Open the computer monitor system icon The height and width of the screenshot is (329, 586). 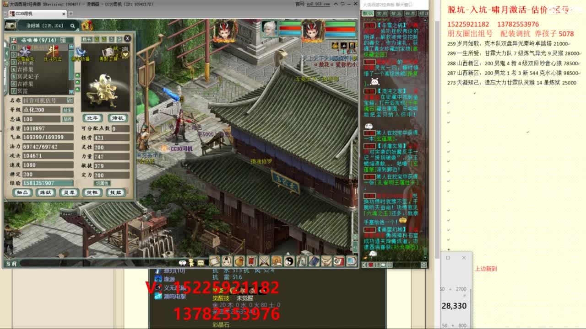pyautogui.click(x=351, y=261)
